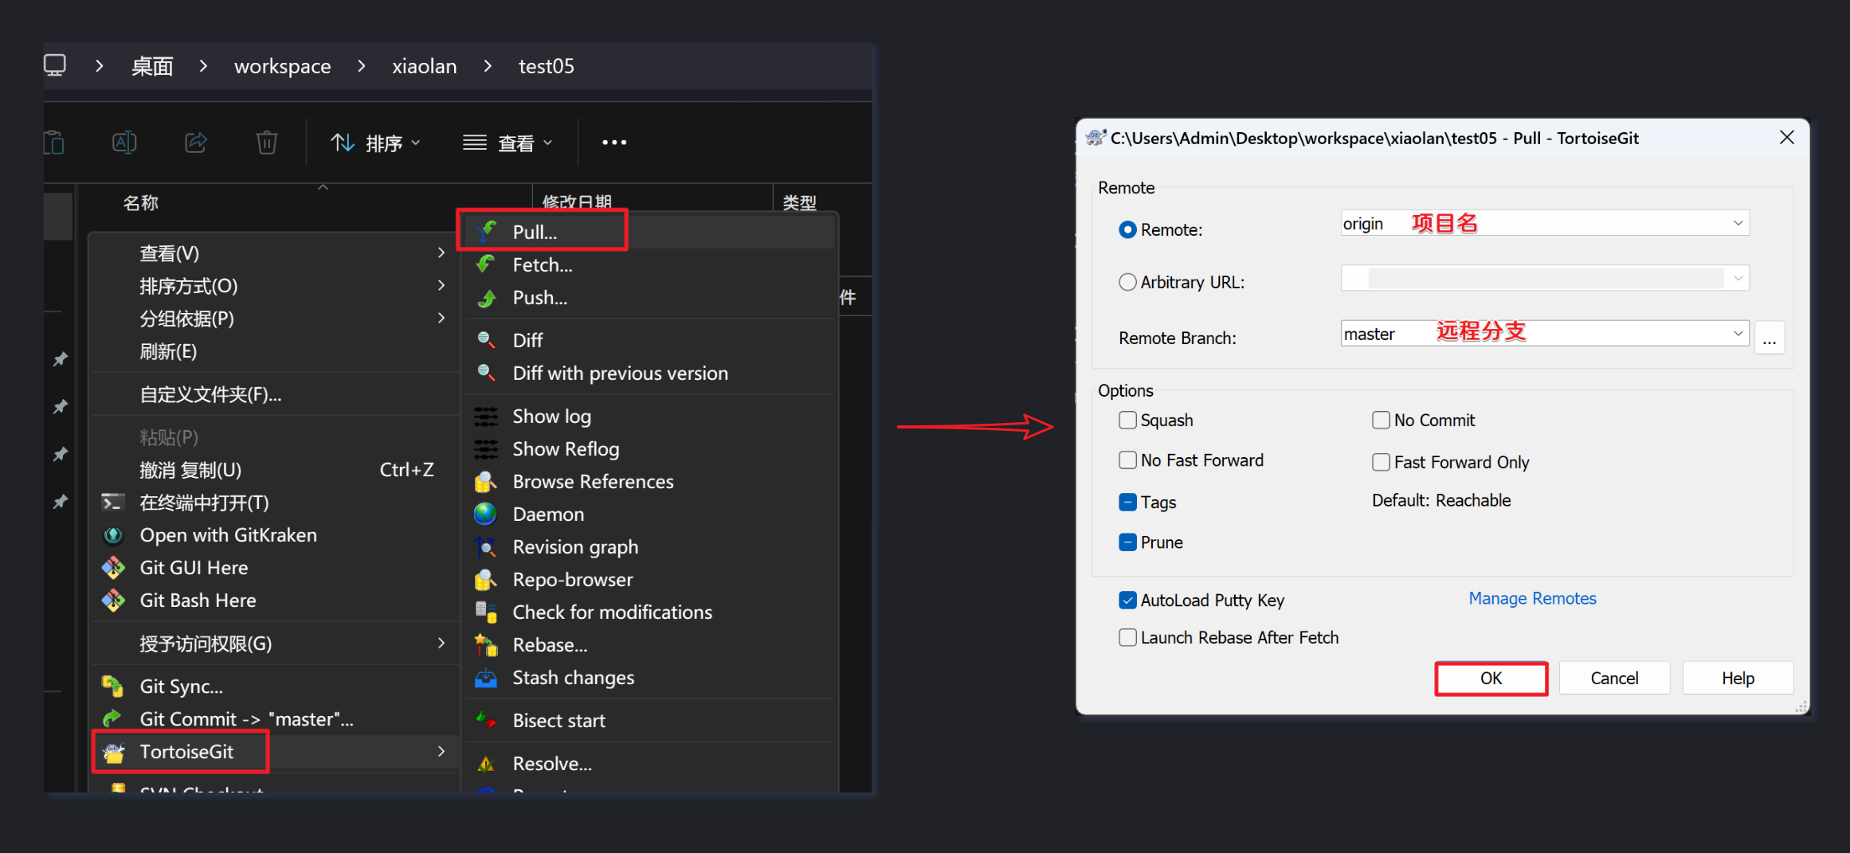Expand the Remote origin dropdown

click(x=1738, y=224)
